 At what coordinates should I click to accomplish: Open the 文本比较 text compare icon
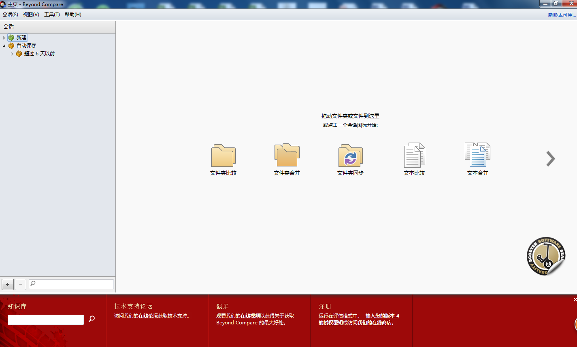414,155
